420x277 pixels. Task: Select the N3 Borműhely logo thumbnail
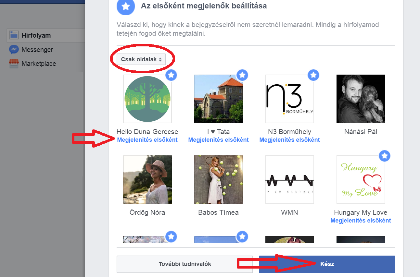pos(290,99)
